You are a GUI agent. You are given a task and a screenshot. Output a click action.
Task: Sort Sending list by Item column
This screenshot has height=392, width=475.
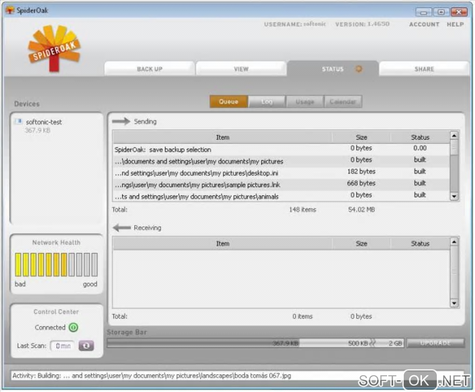(222, 137)
